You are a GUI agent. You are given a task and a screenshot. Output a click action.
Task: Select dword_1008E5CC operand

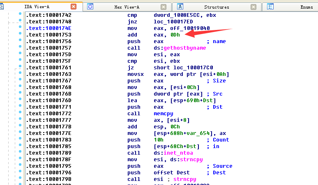click(x=177, y=15)
